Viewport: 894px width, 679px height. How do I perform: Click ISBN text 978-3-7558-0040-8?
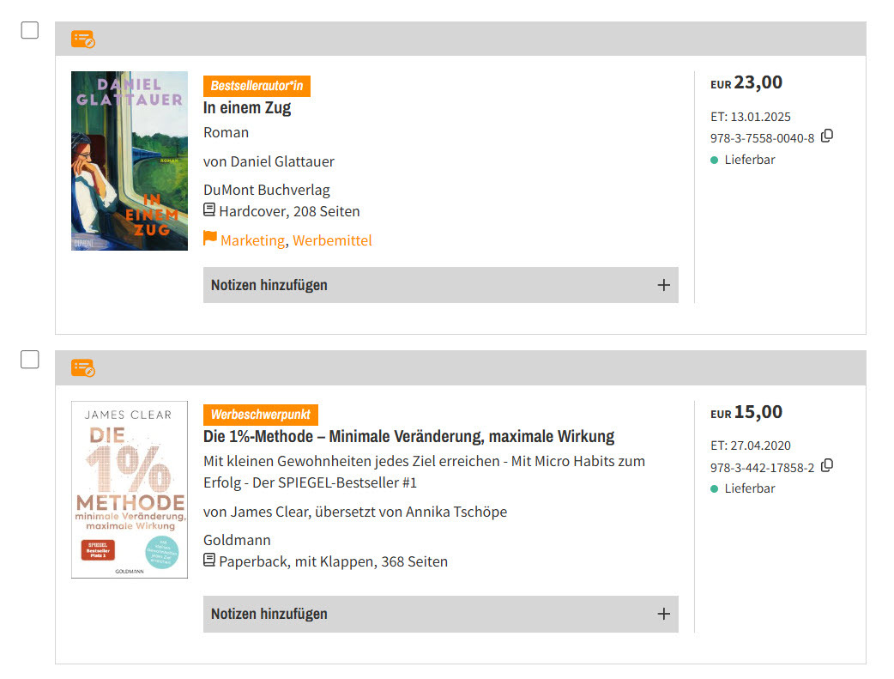[x=762, y=139]
